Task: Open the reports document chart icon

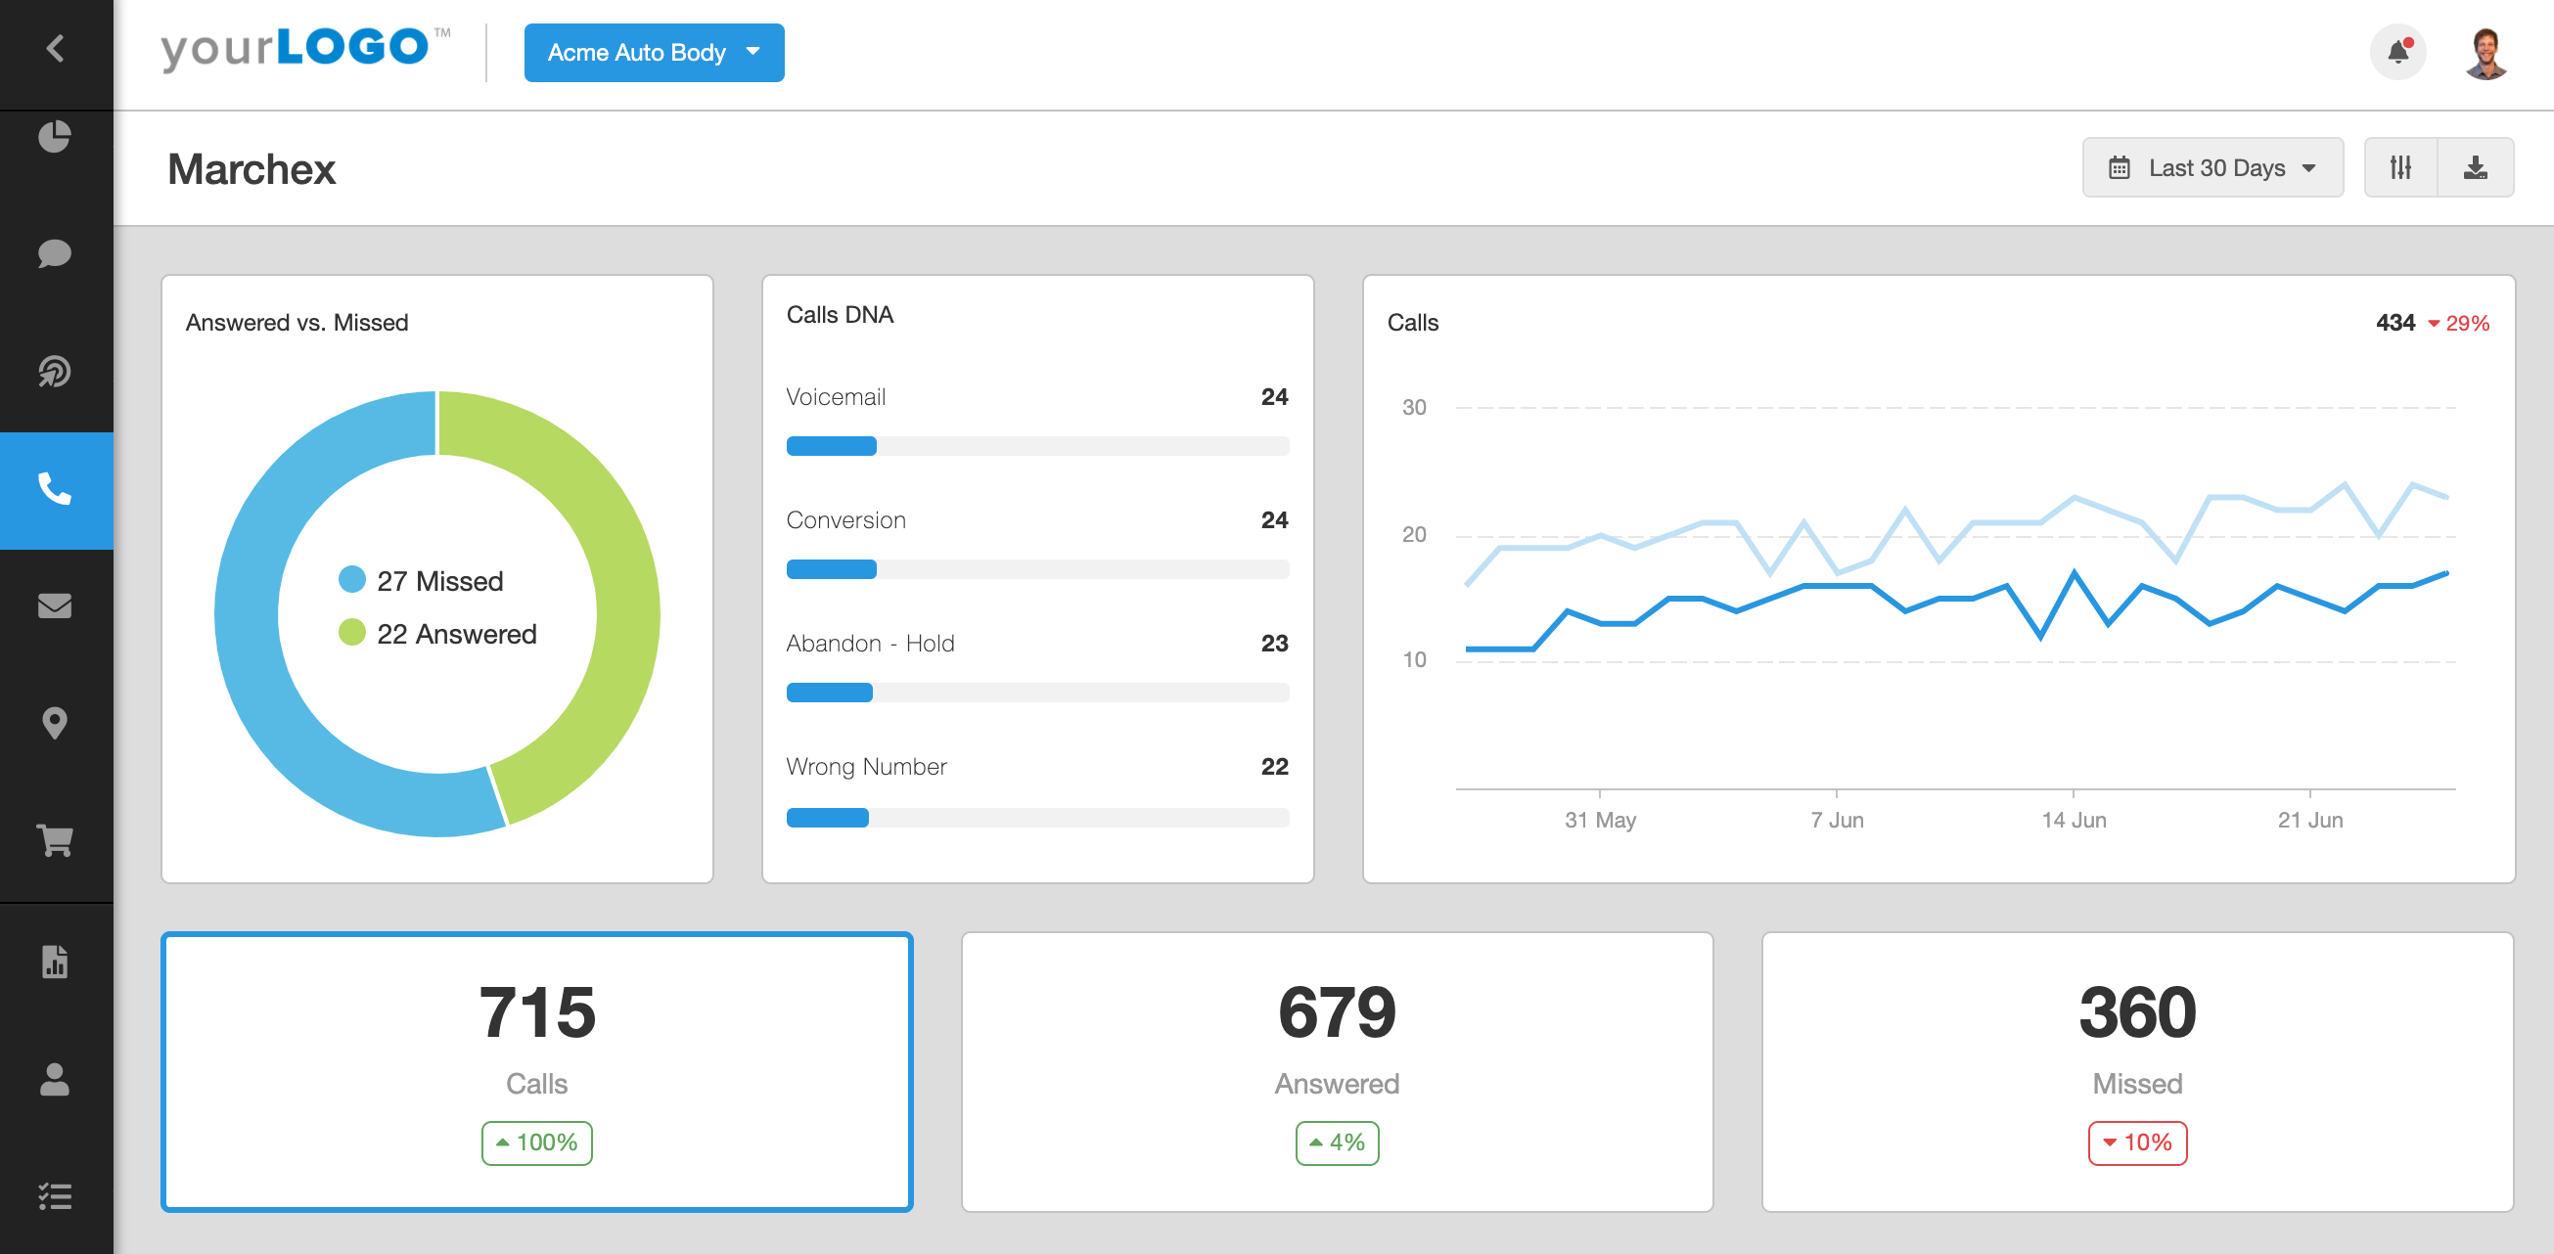Action: [x=56, y=962]
